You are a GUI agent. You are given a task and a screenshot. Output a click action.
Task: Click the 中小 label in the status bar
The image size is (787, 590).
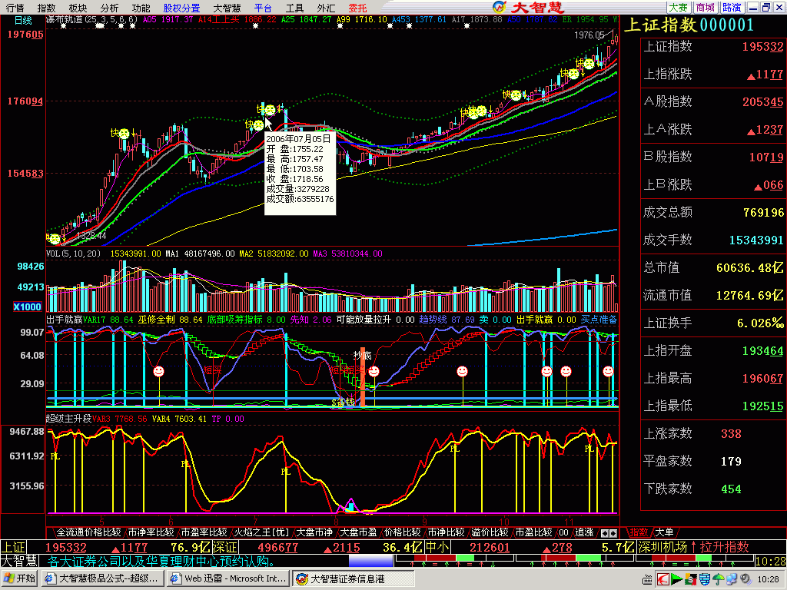437,547
